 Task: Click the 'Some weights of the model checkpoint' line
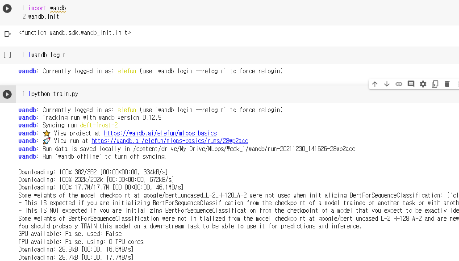pos(238,195)
